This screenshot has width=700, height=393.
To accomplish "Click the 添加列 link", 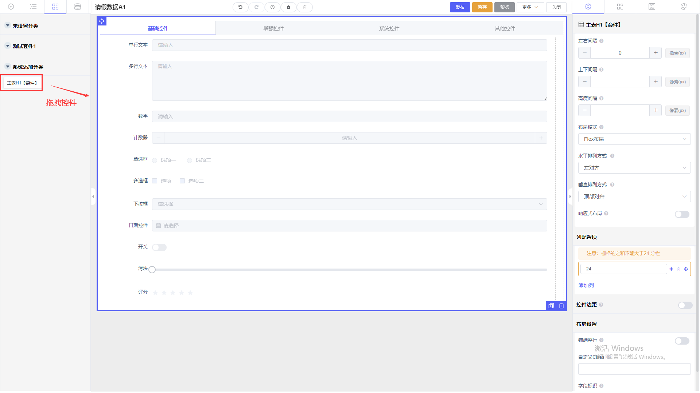I will tap(586, 285).
